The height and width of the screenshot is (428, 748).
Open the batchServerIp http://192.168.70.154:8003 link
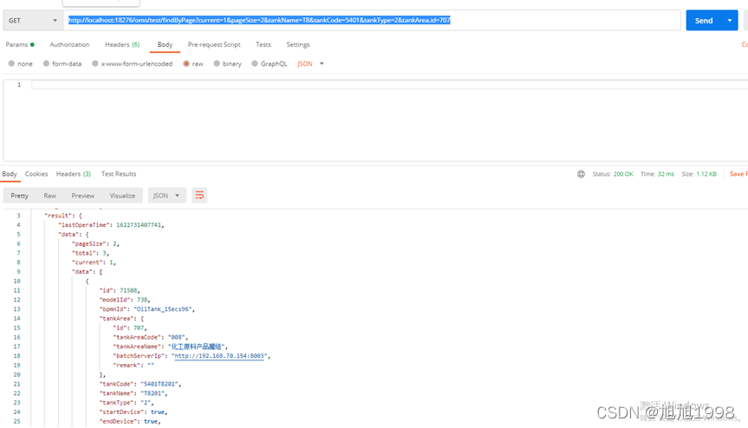[219, 356]
